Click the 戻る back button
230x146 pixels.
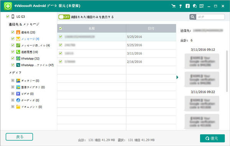tap(20, 137)
